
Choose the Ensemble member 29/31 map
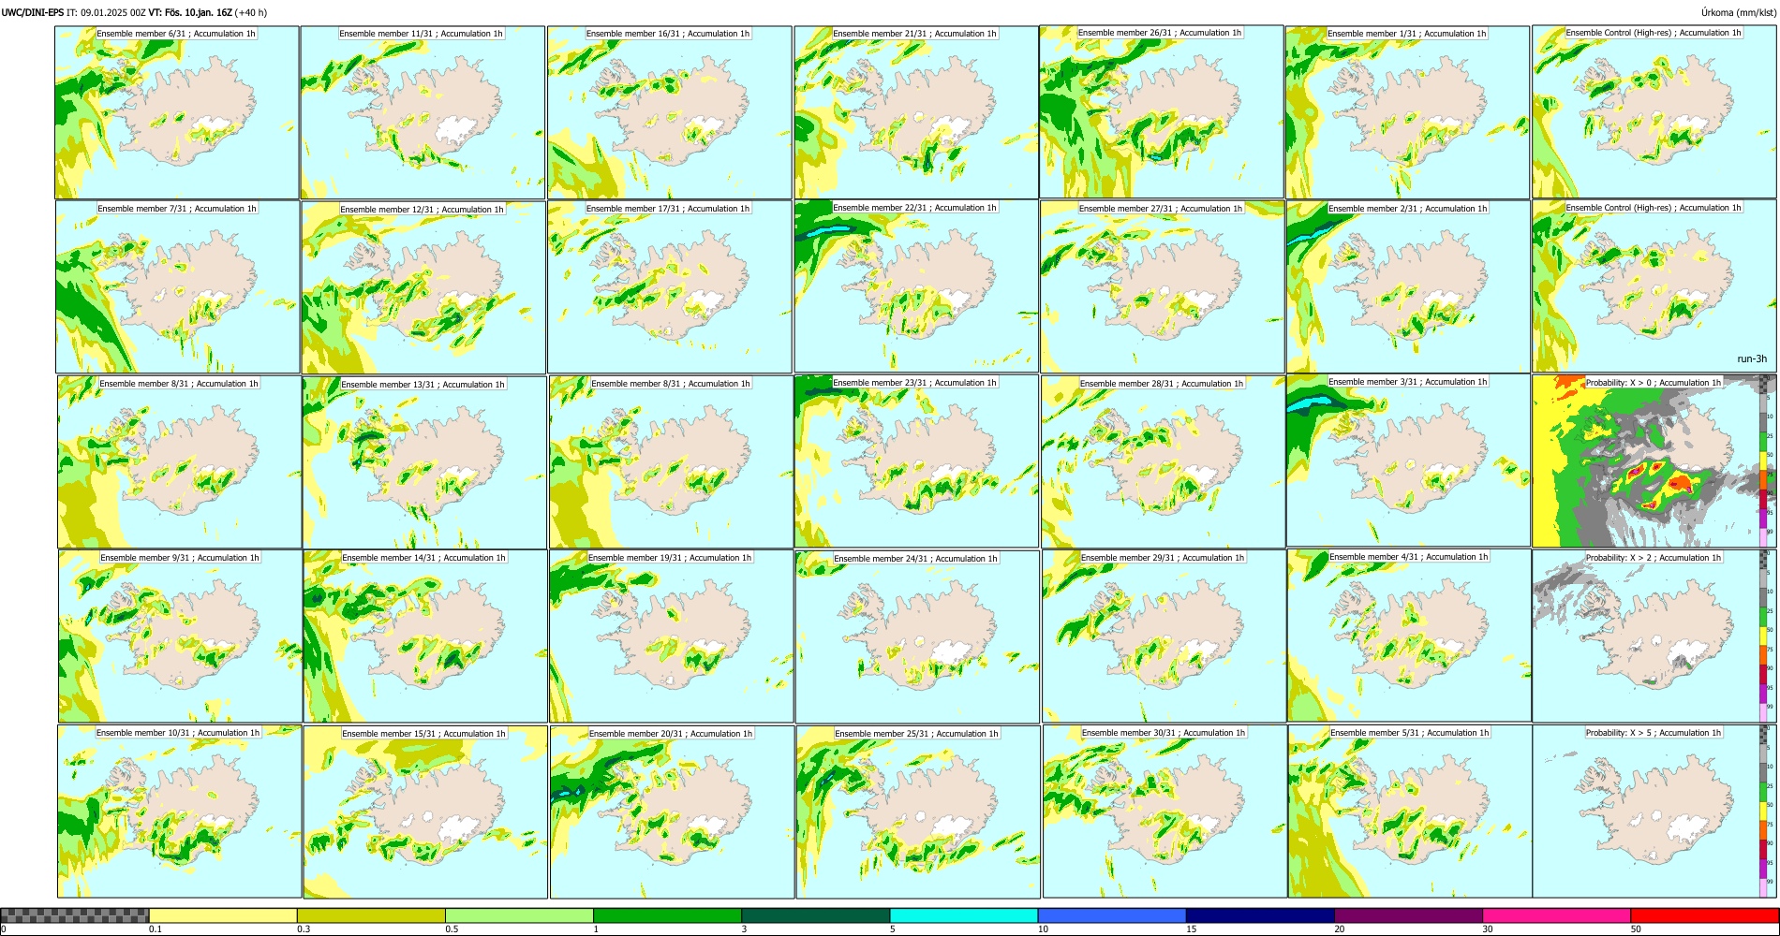pos(1164,636)
